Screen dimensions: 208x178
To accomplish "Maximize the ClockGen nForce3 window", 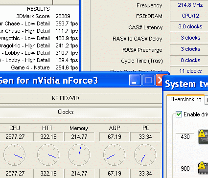I will pos(148,80).
